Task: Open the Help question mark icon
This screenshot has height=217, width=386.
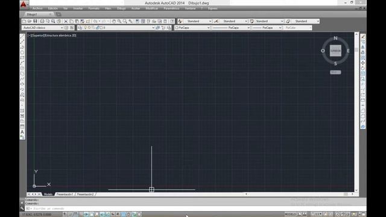Action: coord(172,22)
